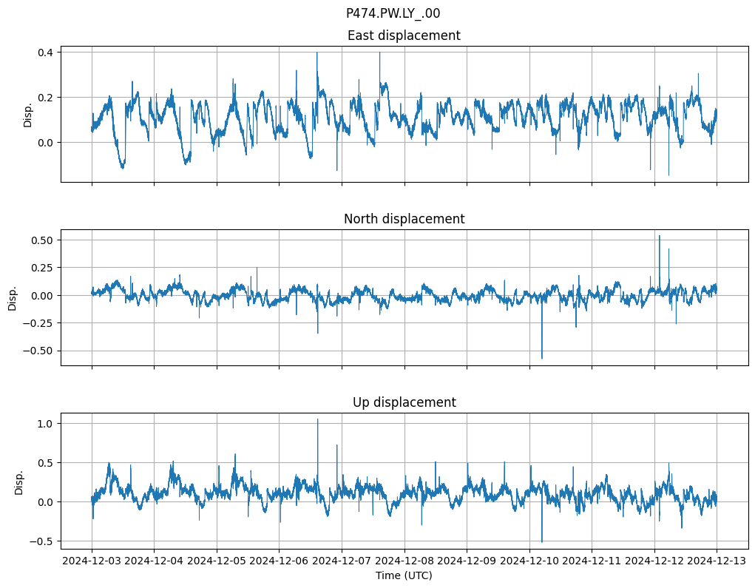Click the Up plot Disp. y-axis label
The image size is (755, 588).
point(19,481)
